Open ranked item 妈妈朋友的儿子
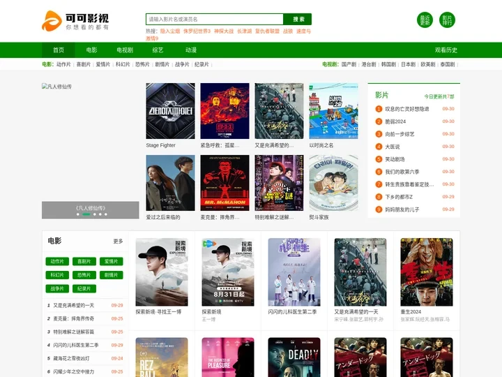The width and height of the screenshot is (502, 377). pyautogui.click(x=402, y=209)
